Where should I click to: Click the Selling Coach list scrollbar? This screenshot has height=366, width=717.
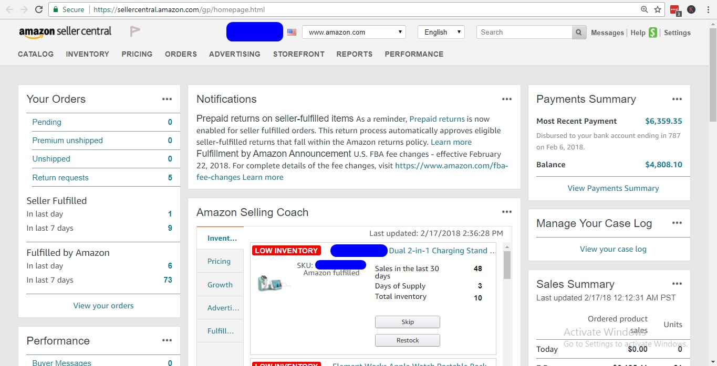pyautogui.click(x=507, y=265)
